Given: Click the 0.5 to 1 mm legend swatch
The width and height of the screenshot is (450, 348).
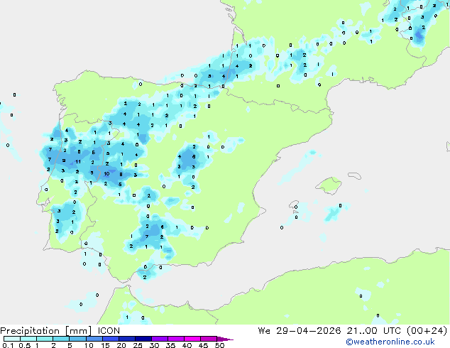Looking at the screenshot, I should click(x=28, y=339).
